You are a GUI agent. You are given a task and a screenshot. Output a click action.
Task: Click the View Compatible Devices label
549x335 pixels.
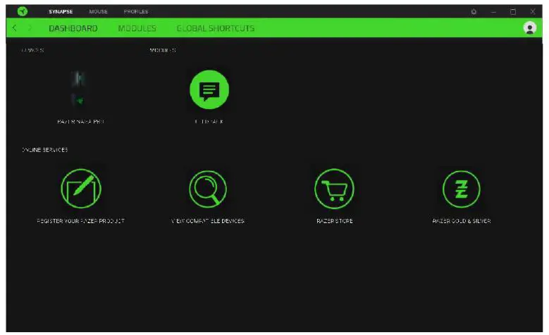click(208, 221)
